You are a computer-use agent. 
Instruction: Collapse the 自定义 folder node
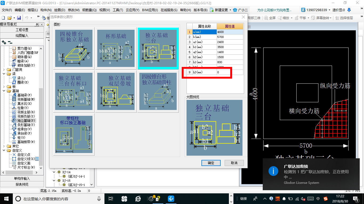click(x=4, y=150)
